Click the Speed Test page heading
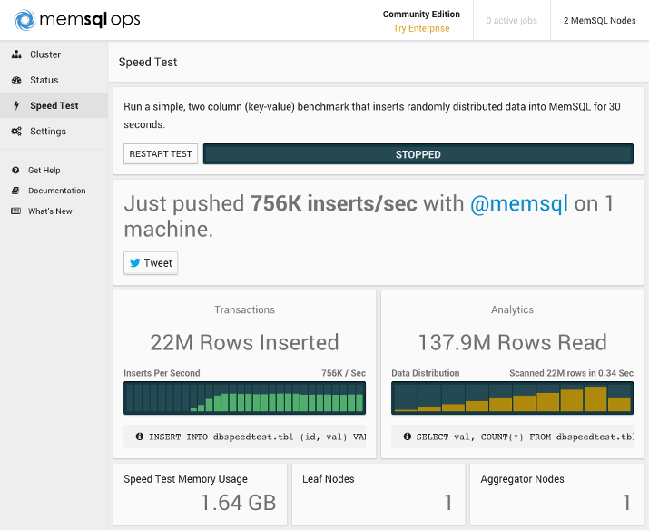This screenshot has width=649, height=530. [148, 62]
